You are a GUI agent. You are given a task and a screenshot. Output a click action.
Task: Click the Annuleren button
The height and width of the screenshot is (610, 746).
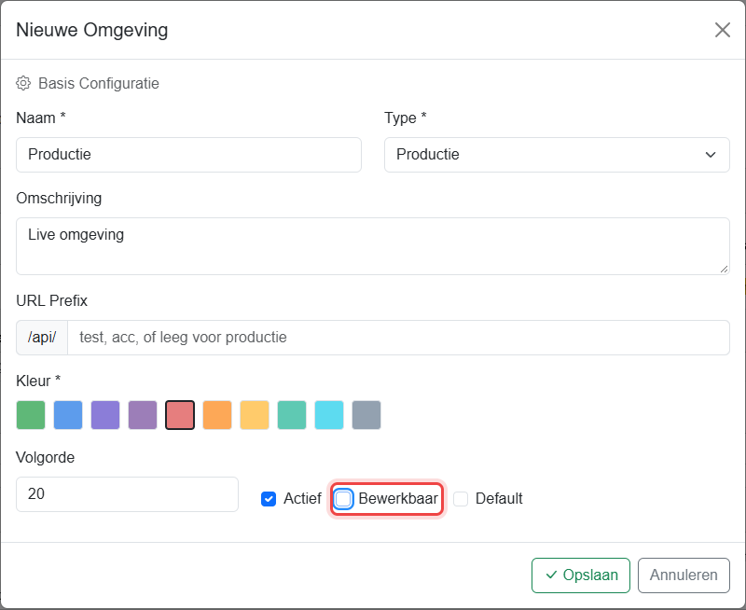(x=684, y=575)
